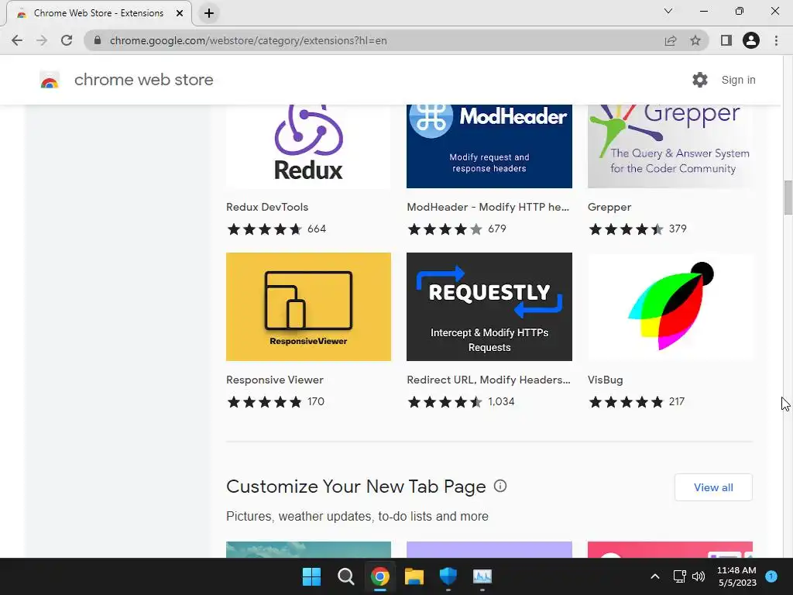
Task: Open the notification badge in the taskbar
Action: [x=771, y=576]
